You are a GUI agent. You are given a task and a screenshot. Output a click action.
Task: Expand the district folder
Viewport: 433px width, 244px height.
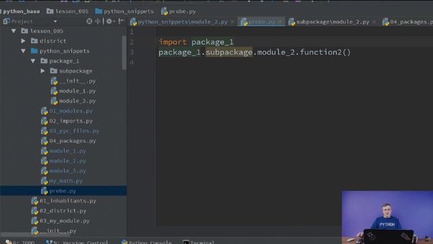coord(24,41)
